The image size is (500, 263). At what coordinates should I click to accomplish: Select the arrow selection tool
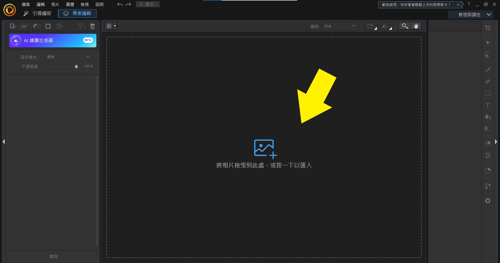coord(488,43)
